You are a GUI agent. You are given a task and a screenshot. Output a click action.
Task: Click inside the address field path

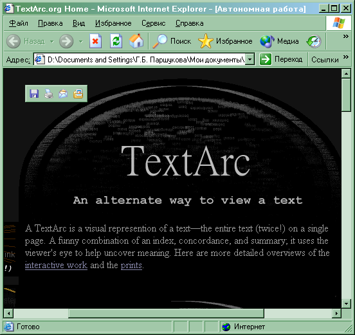(146, 60)
